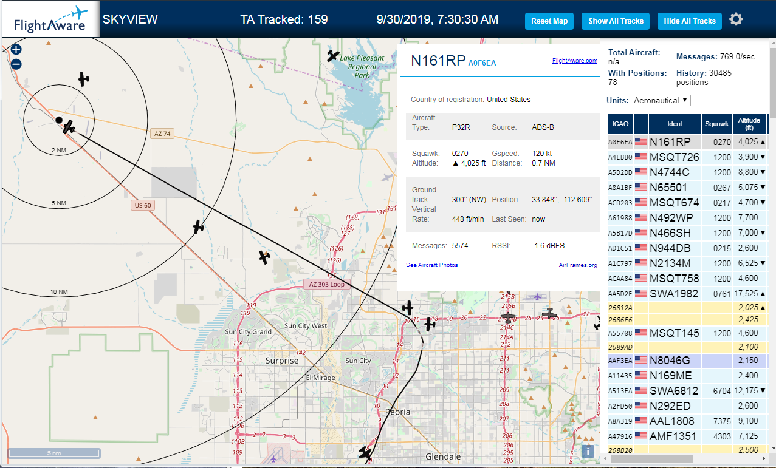Select the N292ED row
This screenshot has height=468, width=776.
click(687, 406)
